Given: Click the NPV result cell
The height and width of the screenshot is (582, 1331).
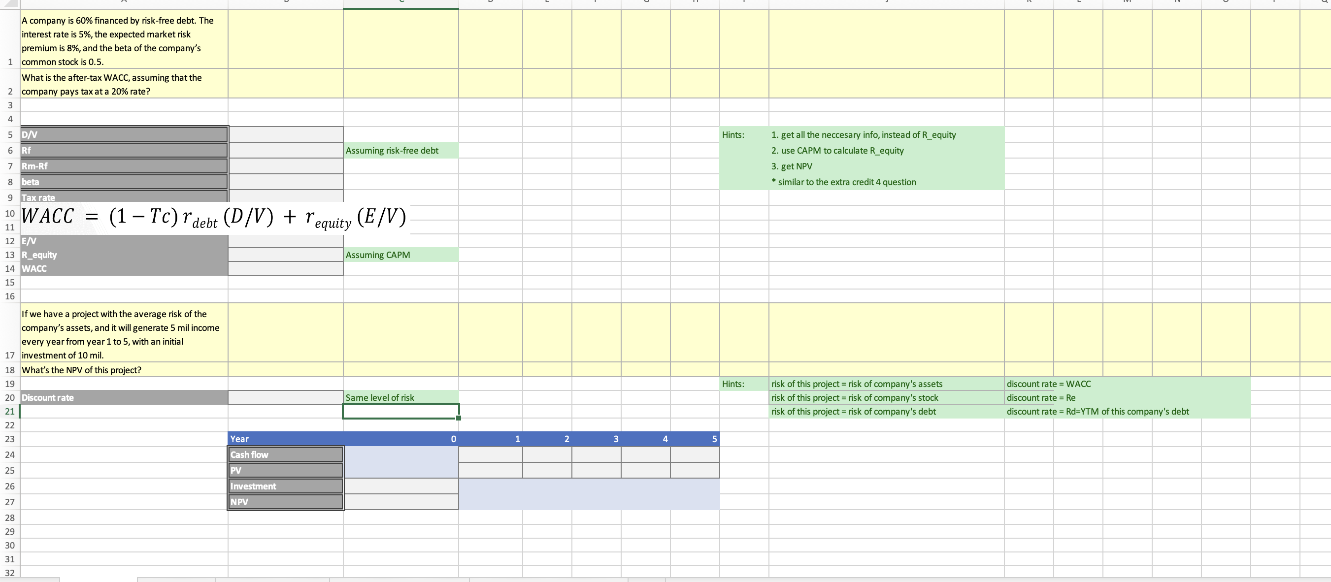Looking at the screenshot, I should 401,502.
